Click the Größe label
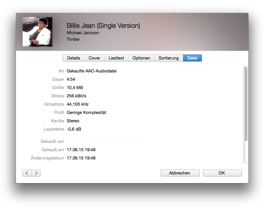The image size is (272, 216). click(58, 88)
